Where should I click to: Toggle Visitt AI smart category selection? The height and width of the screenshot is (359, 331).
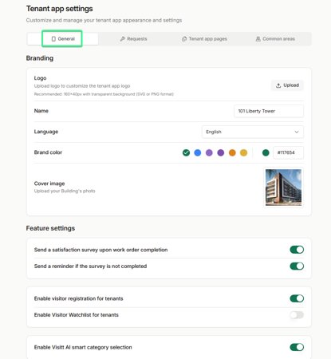click(x=297, y=347)
